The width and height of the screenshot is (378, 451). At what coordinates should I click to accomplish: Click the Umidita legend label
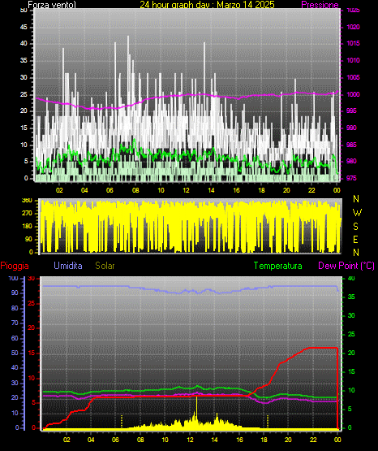point(68,266)
